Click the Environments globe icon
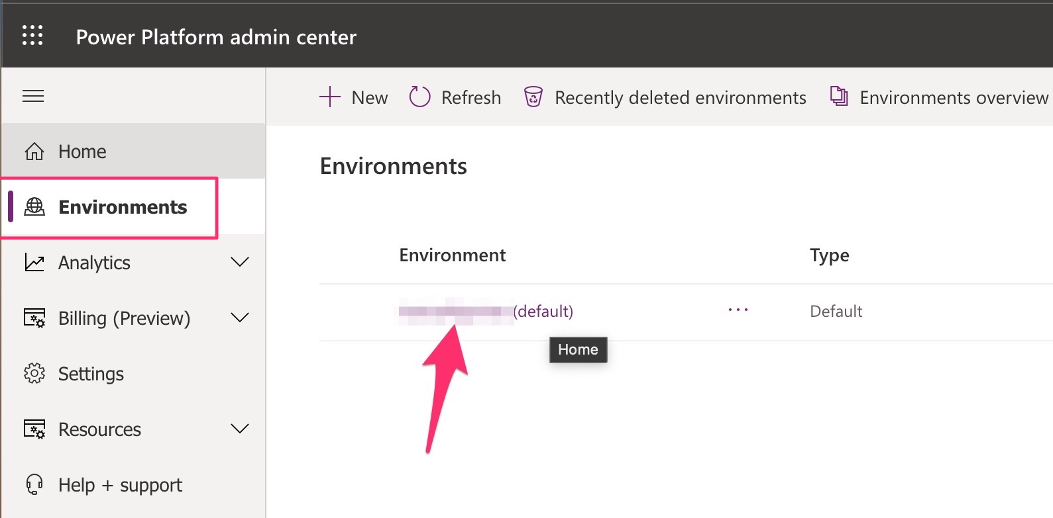The width and height of the screenshot is (1053, 518). pyautogui.click(x=34, y=207)
